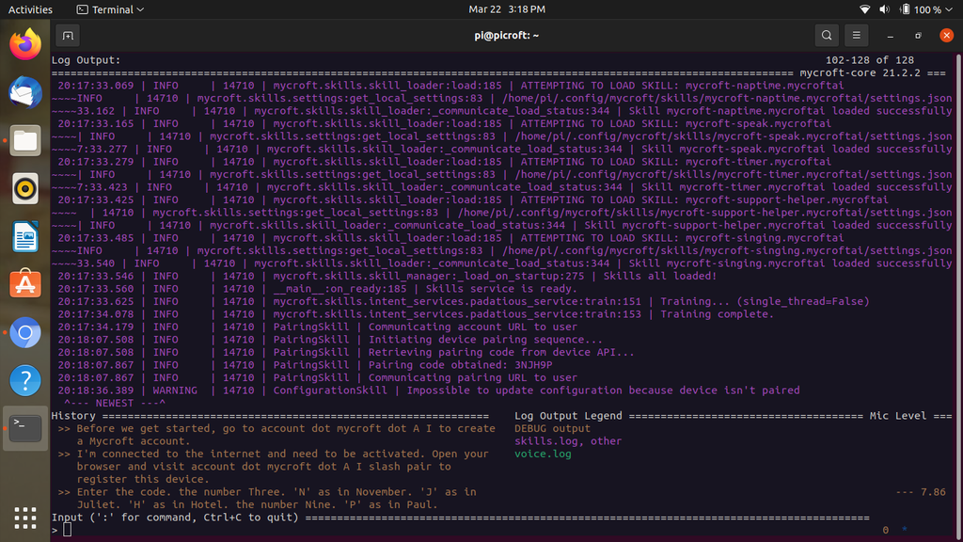Viewport: 963px width, 542px height.
Task: Click the 'Skills all loaded!' log line
Action: [387, 276]
